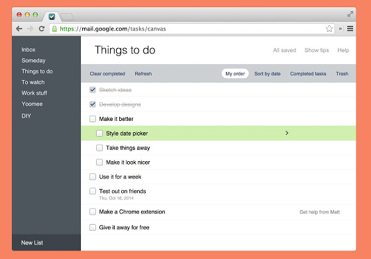This screenshot has width=371, height=259.
Task: Click the Use it for a week text
Action: [120, 176]
